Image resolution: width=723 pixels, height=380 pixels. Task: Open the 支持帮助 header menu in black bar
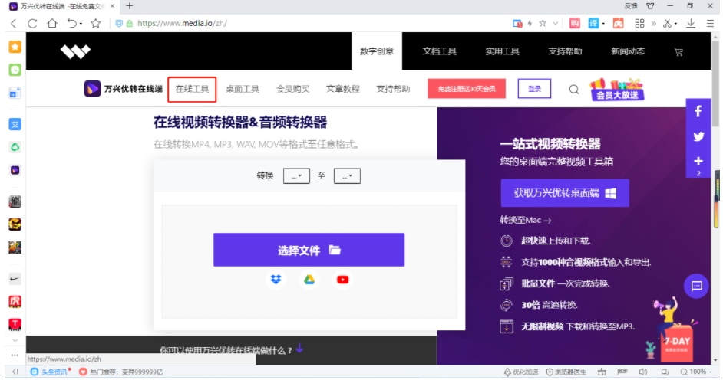tap(565, 51)
